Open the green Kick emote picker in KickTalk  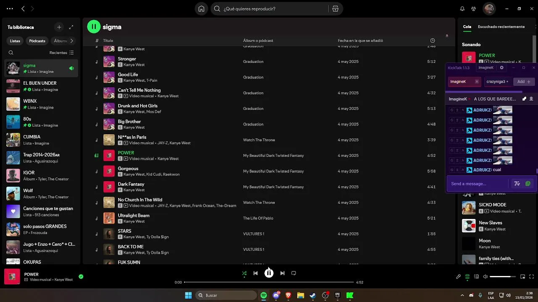528,184
